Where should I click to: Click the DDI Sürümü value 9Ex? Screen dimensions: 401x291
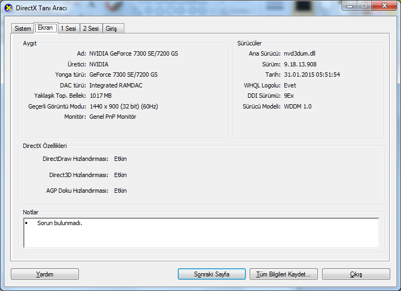point(289,96)
